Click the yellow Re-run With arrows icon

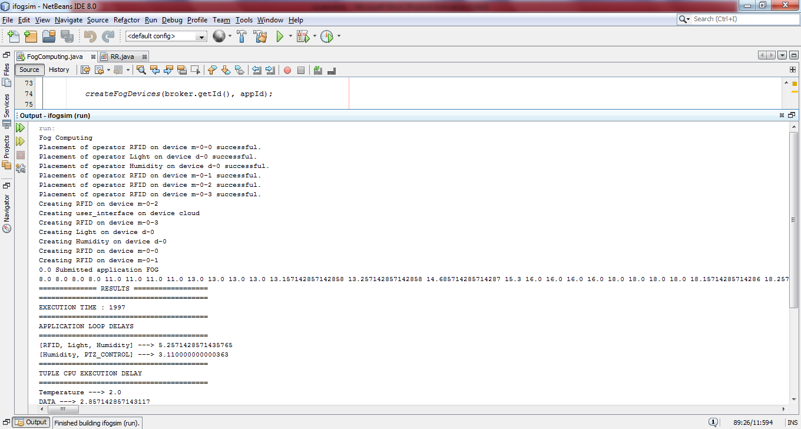pyautogui.click(x=21, y=141)
